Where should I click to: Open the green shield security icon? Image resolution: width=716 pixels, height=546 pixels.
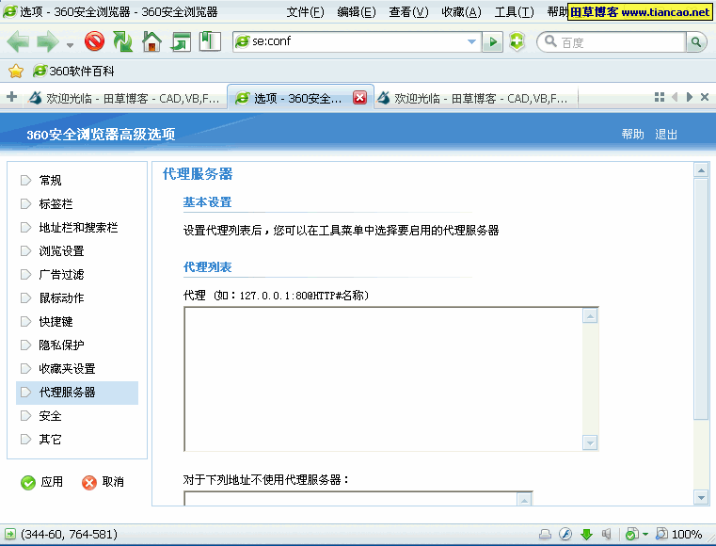517,41
